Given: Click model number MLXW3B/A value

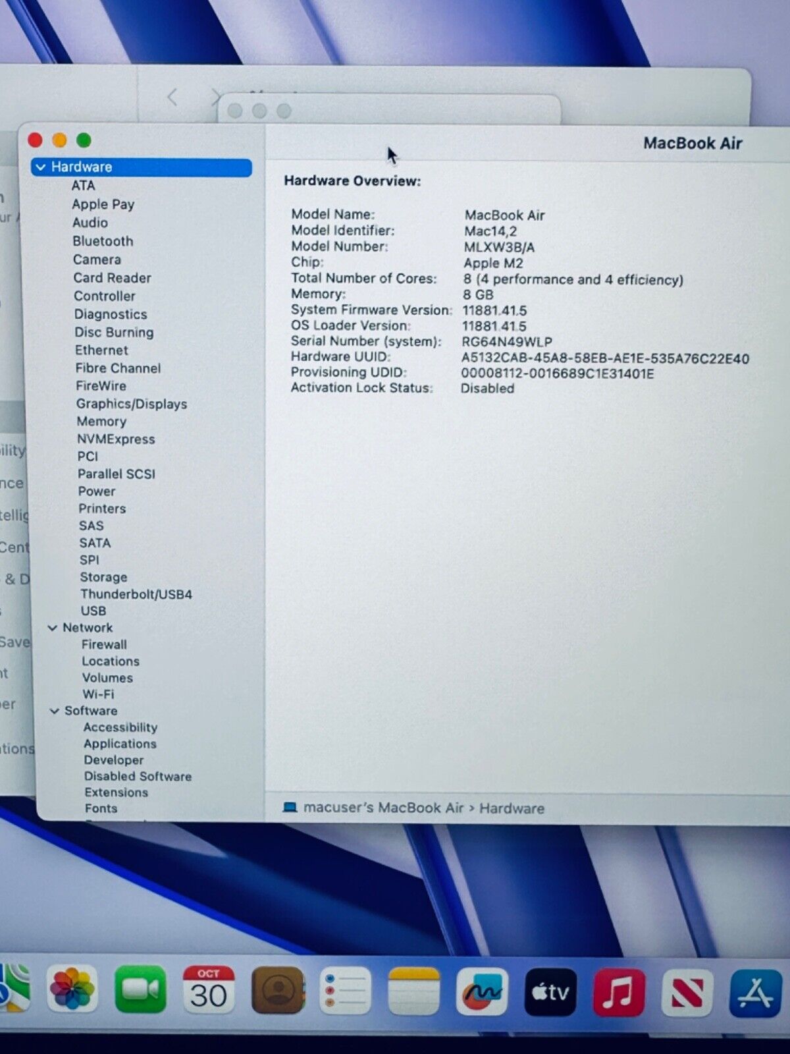Looking at the screenshot, I should [x=499, y=248].
